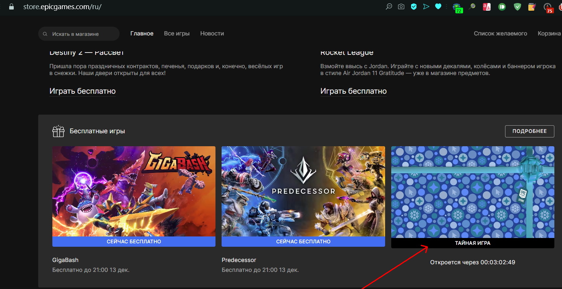Click the Destiny 2 — Рассвет heading

pos(87,53)
